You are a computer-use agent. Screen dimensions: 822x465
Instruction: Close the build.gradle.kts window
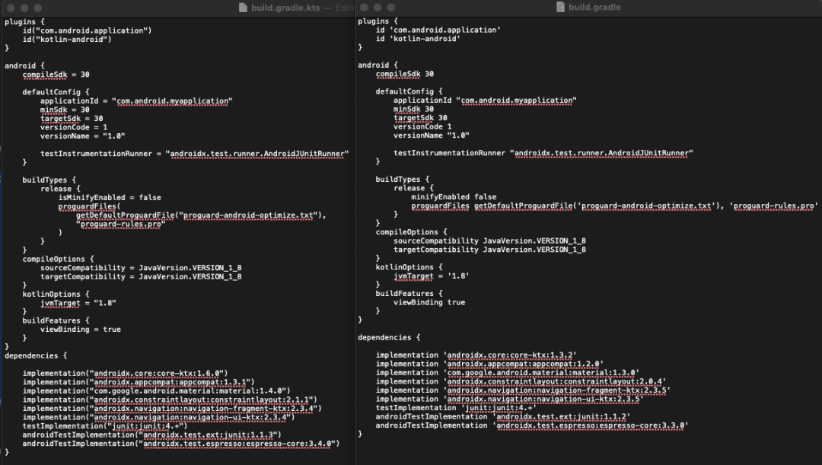11,8
